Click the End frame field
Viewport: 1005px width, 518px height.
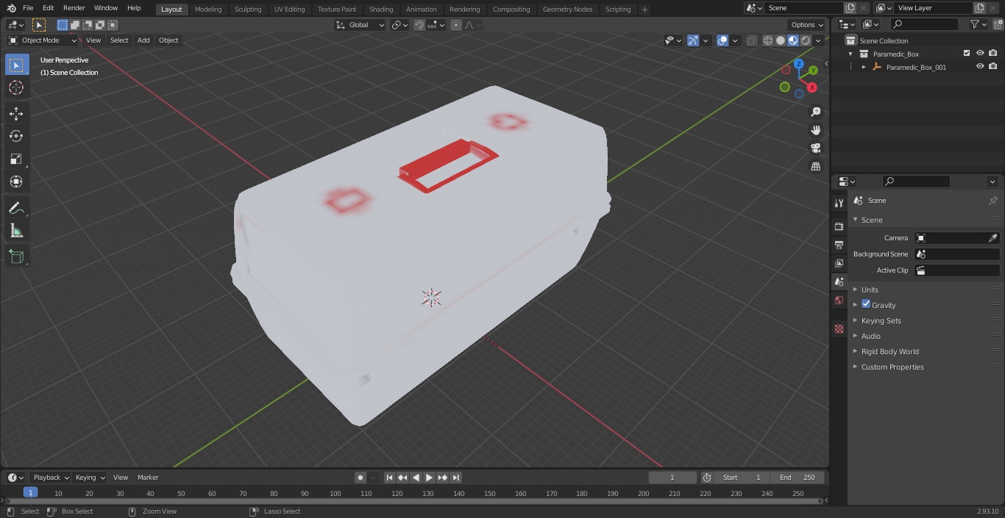click(798, 478)
